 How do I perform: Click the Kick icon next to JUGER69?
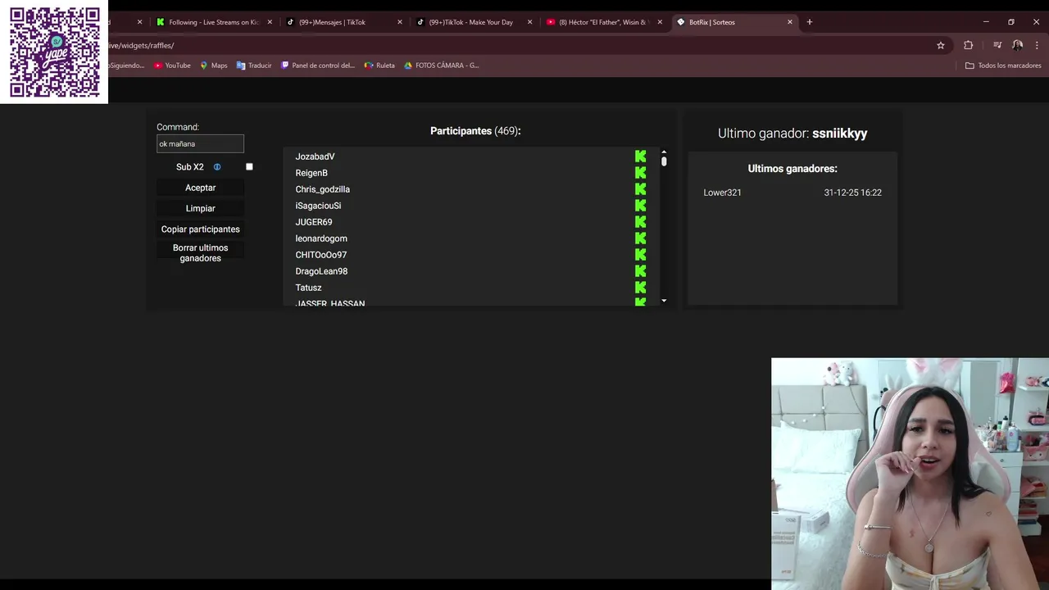[640, 222]
